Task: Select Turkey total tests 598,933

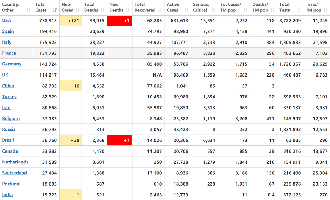Action: click(292, 97)
